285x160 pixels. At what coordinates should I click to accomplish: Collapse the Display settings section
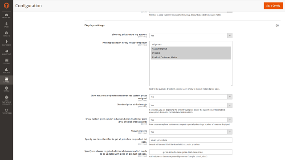click(277, 26)
